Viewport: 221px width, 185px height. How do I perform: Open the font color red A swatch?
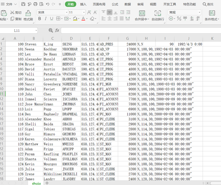(83, 18)
